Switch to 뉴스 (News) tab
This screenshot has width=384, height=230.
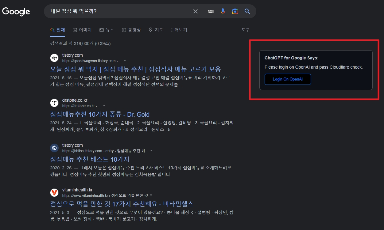click(x=107, y=30)
